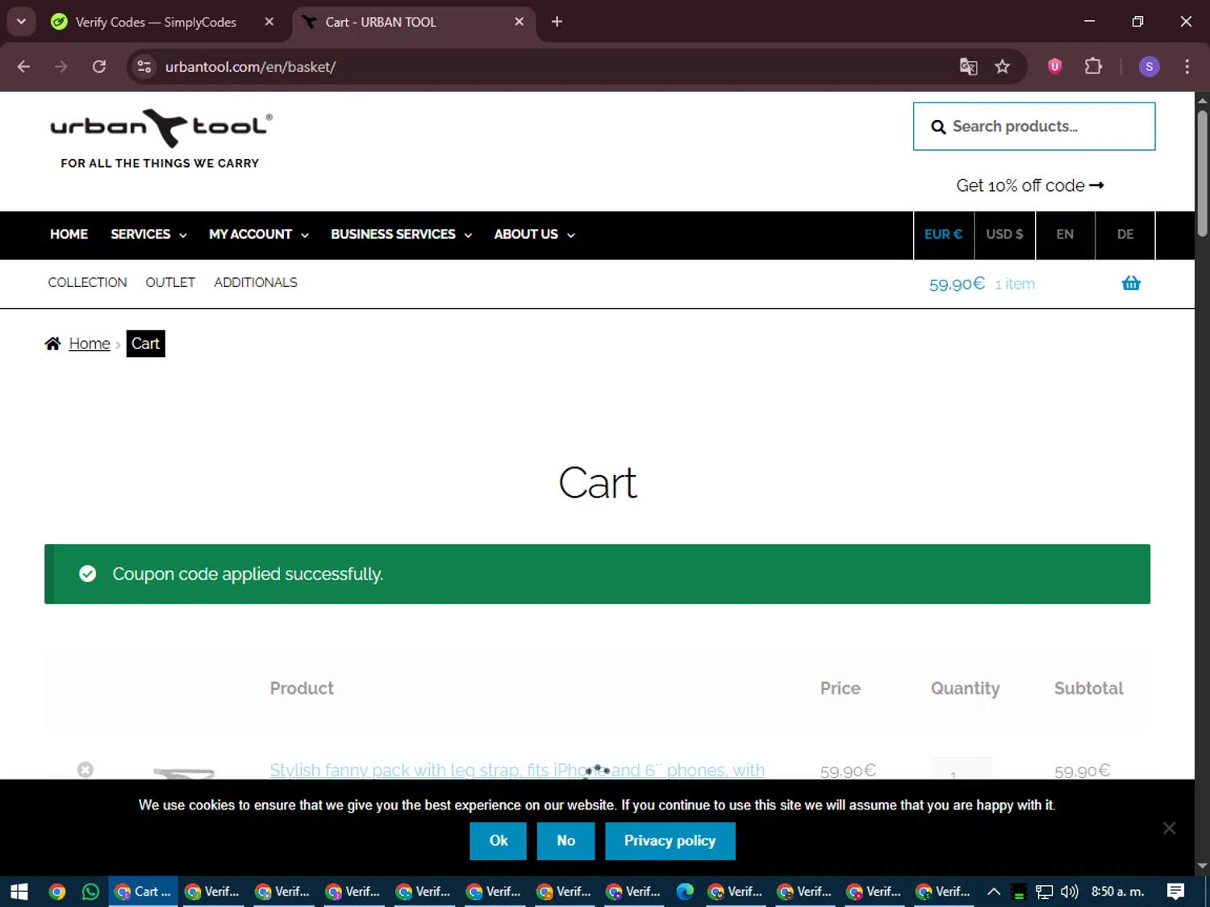Click the Home breadcrumb link
Viewport: 1210px width, 907px height.
pos(90,343)
